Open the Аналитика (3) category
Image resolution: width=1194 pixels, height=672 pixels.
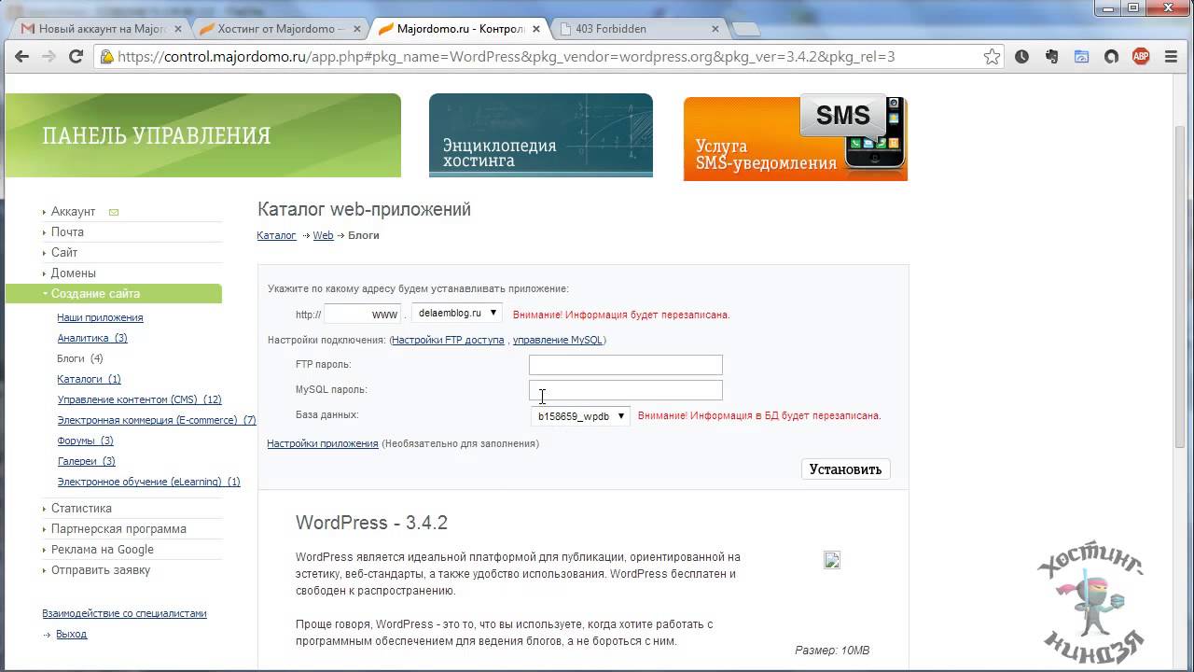[x=92, y=339]
